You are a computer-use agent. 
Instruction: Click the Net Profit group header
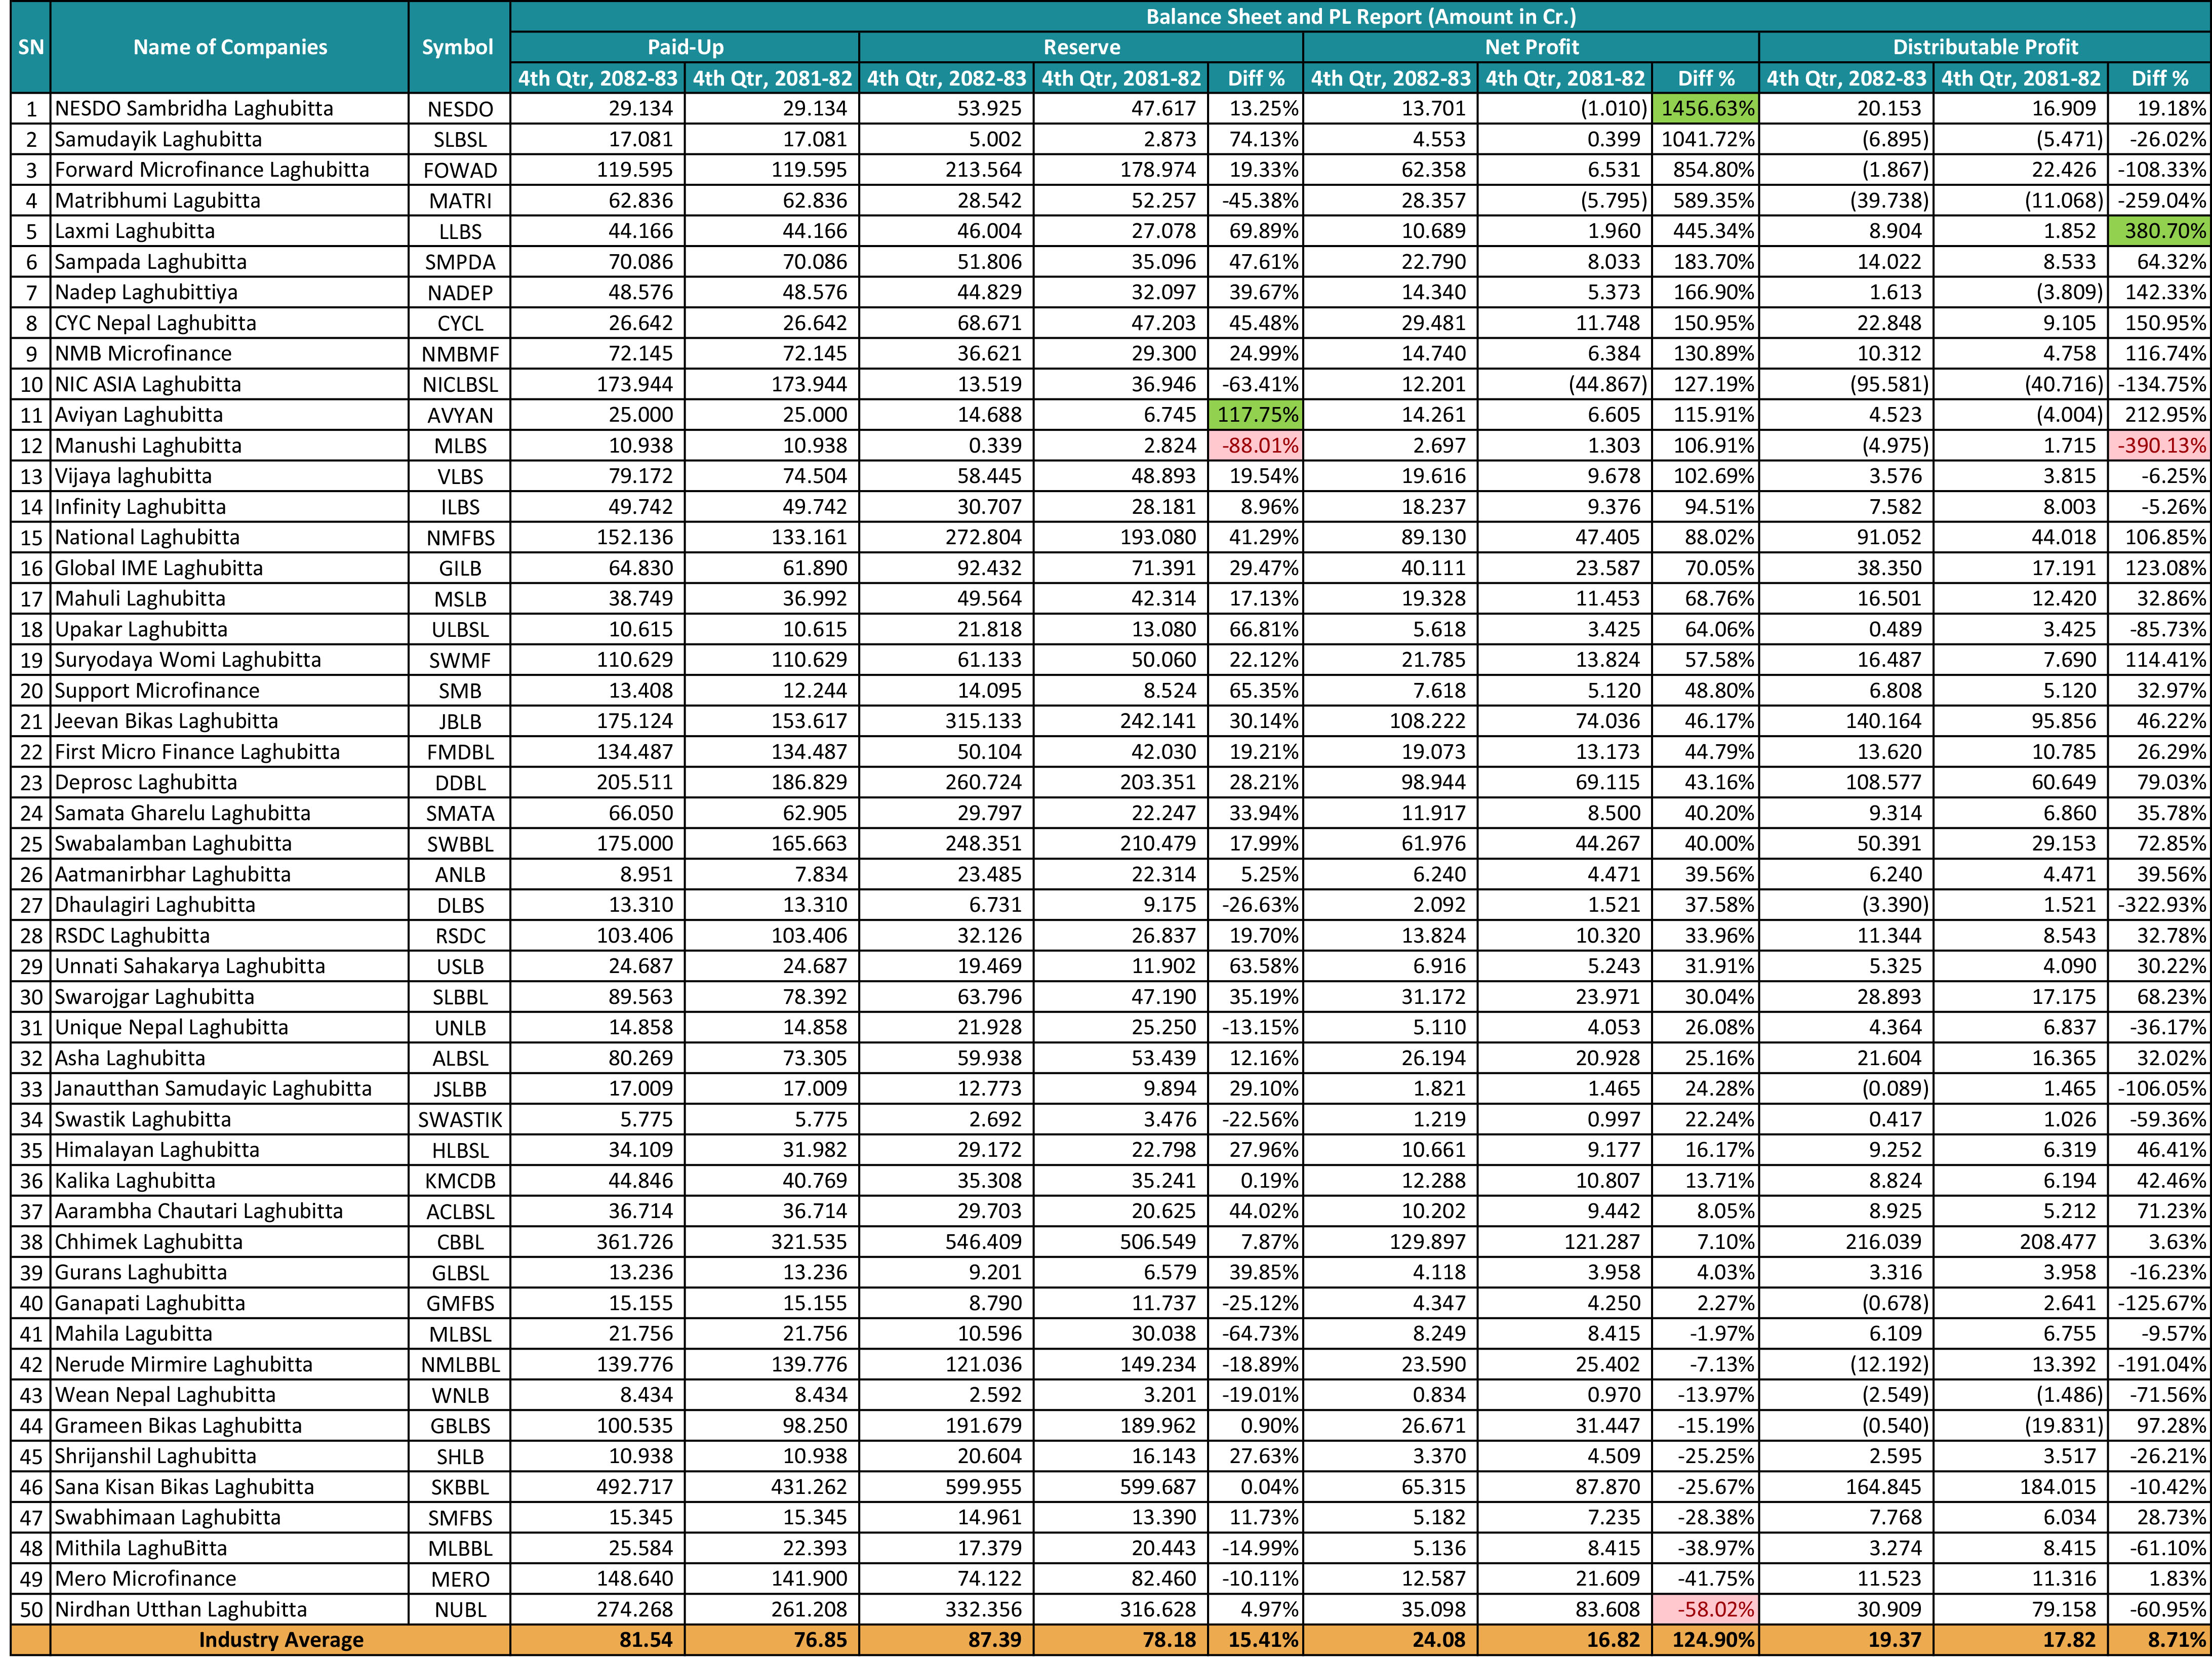coord(1531,47)
